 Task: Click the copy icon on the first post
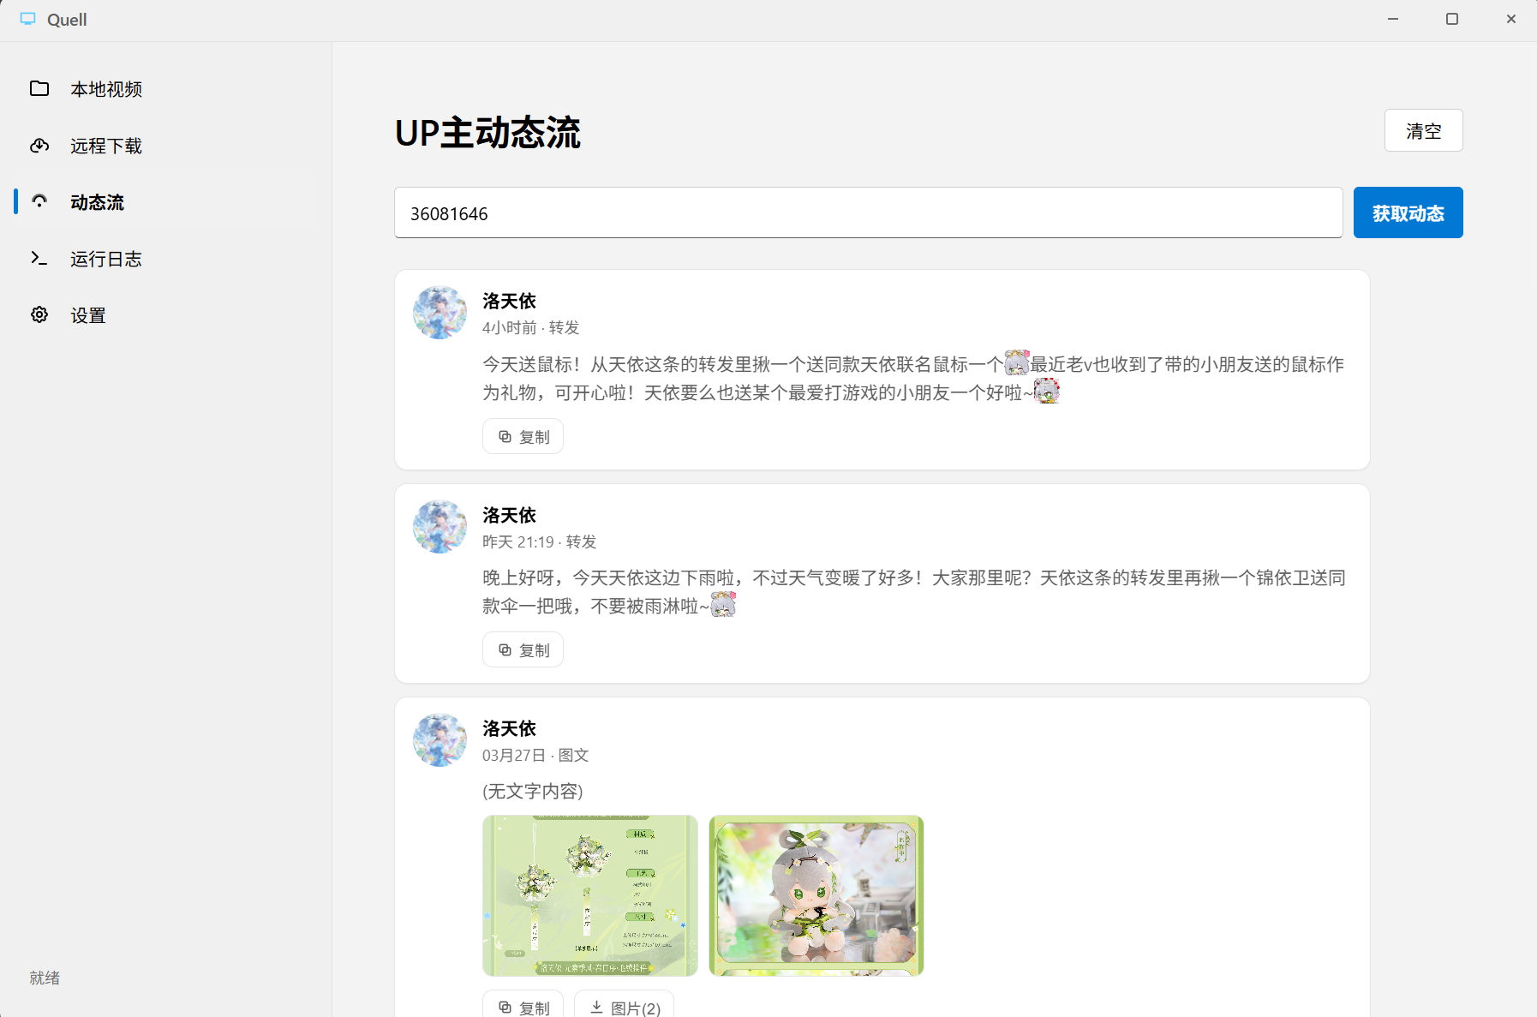505,436
